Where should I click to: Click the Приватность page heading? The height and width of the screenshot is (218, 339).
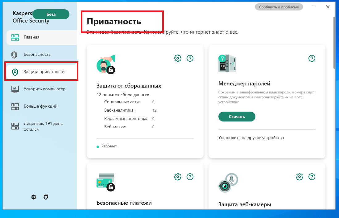tap(114, 22)
